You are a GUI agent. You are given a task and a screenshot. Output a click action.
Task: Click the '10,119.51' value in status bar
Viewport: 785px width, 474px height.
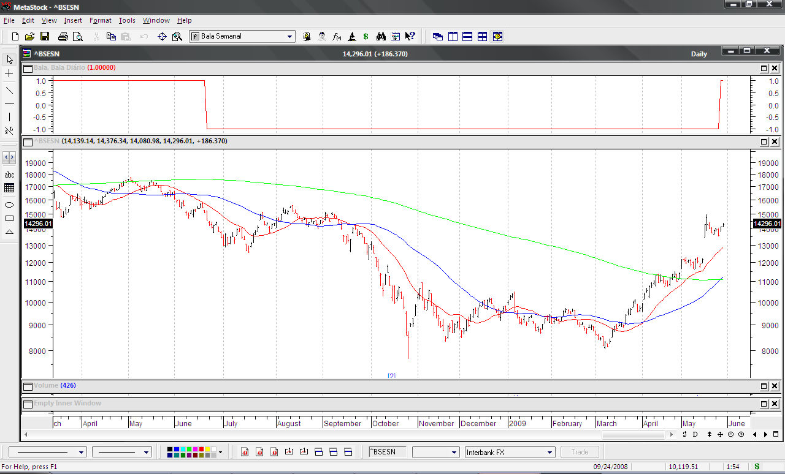tap(684, 467)
